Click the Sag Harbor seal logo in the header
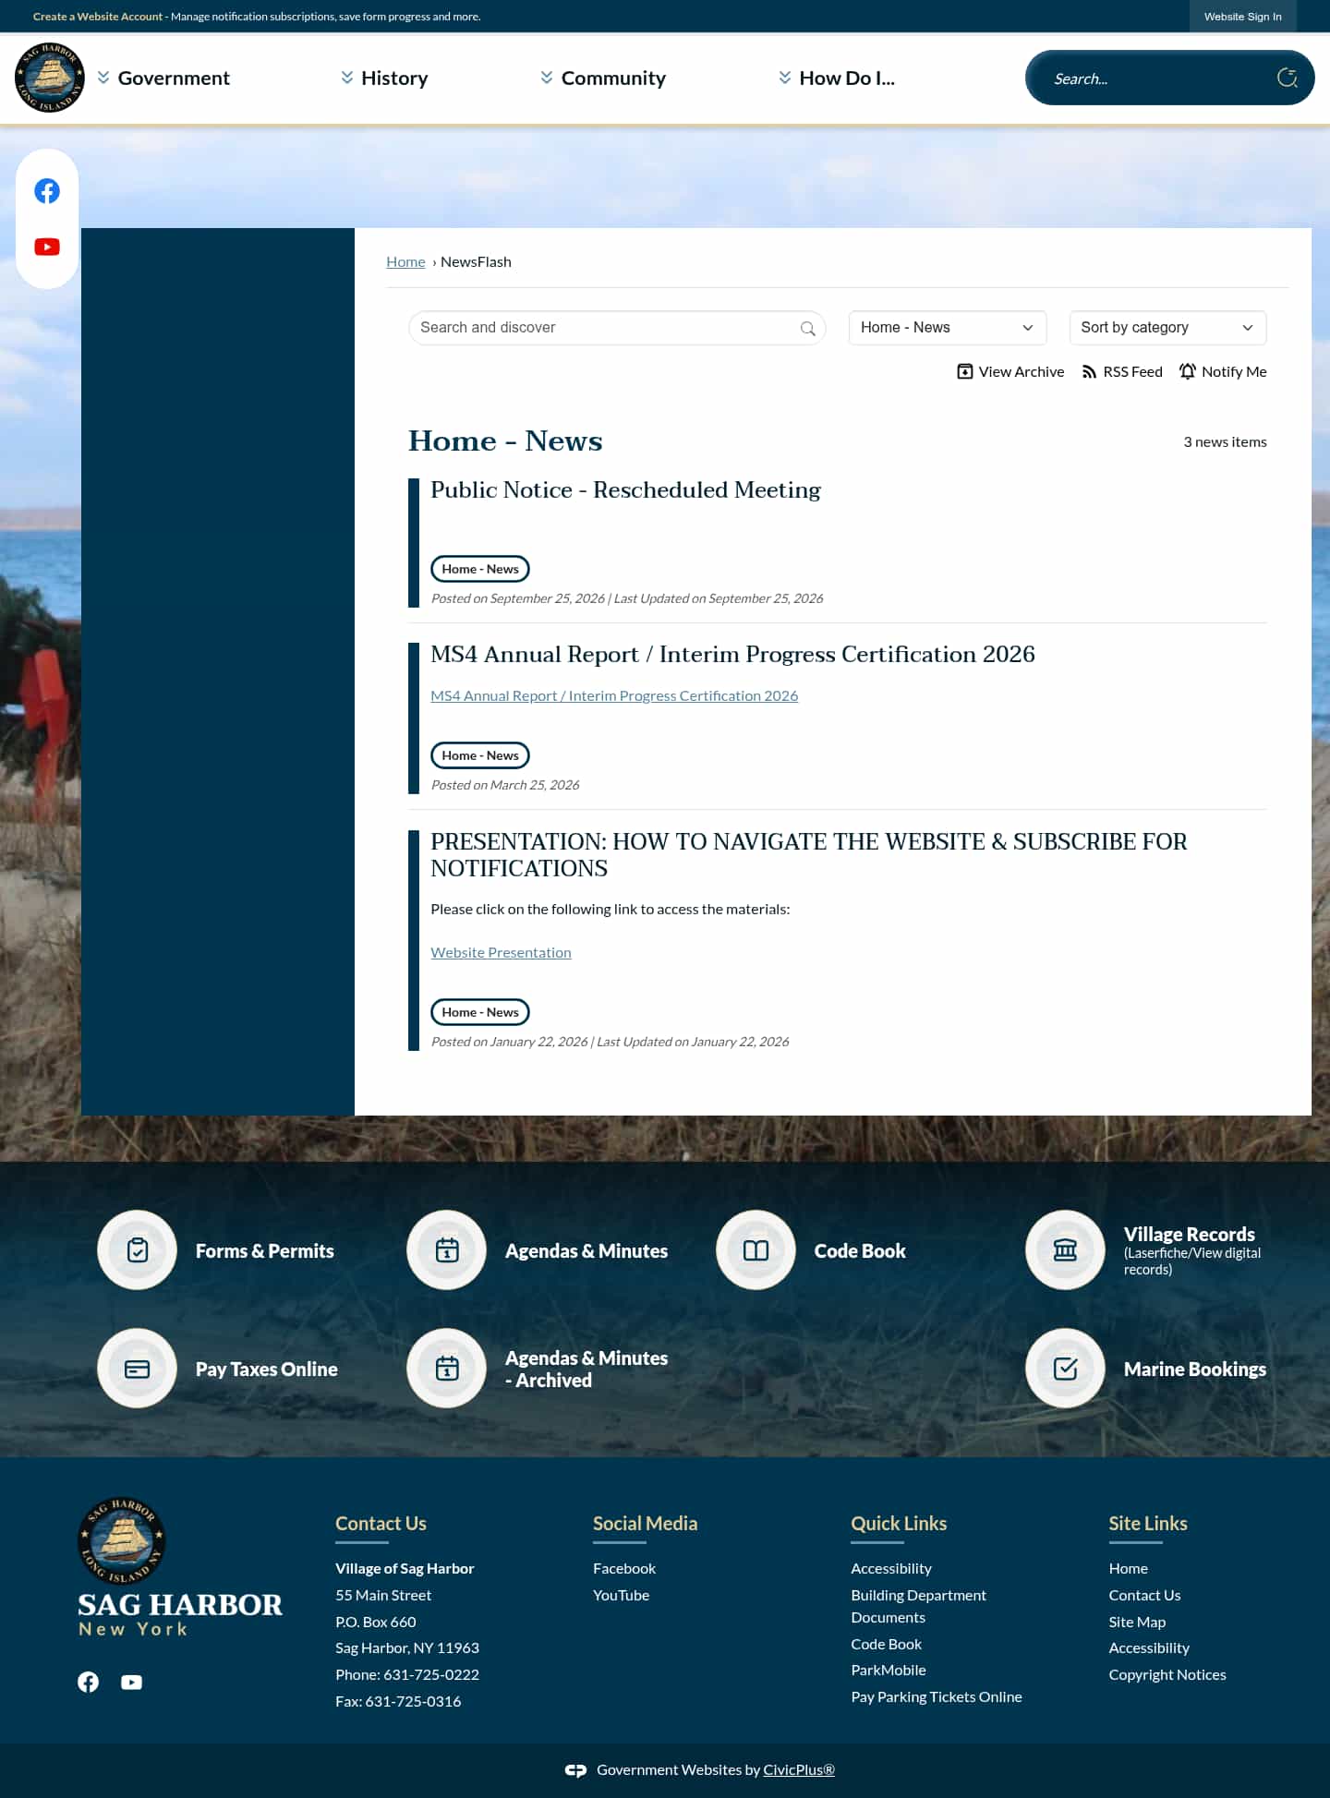Image resolution: width=1330 pixels, height=1798 pixels. [50, 78]
